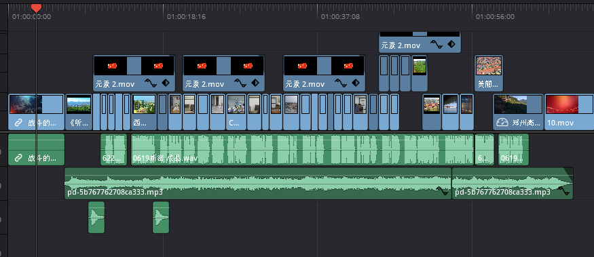Click ruler at timecode 01:00:37:08
Screen dimensions: 594x257
(340, 17)
